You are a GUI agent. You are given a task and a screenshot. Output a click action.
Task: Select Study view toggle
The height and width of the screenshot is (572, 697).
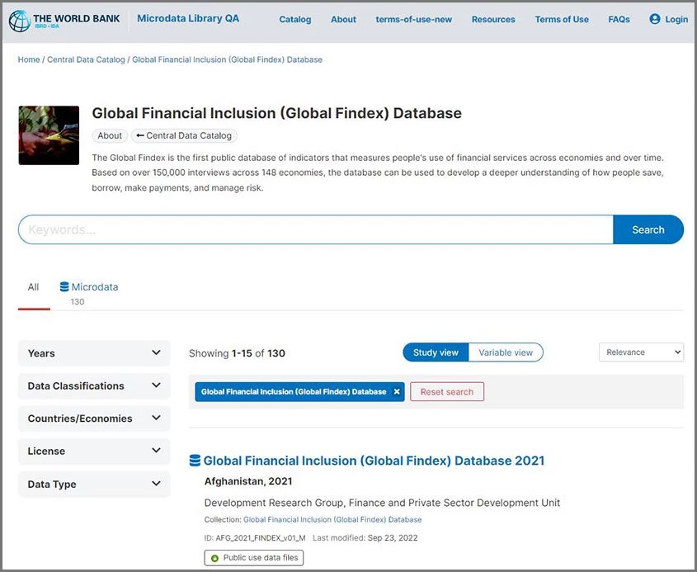pos(436,352)
